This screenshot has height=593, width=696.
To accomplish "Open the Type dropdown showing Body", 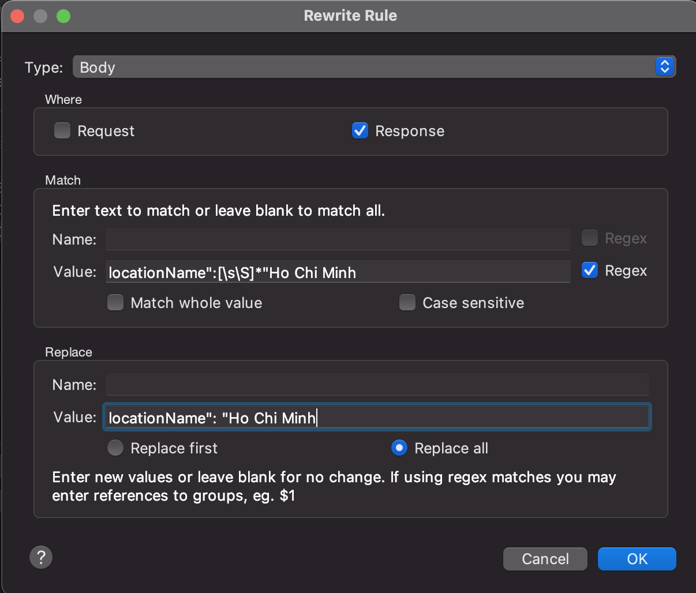I will click(374, 67).
